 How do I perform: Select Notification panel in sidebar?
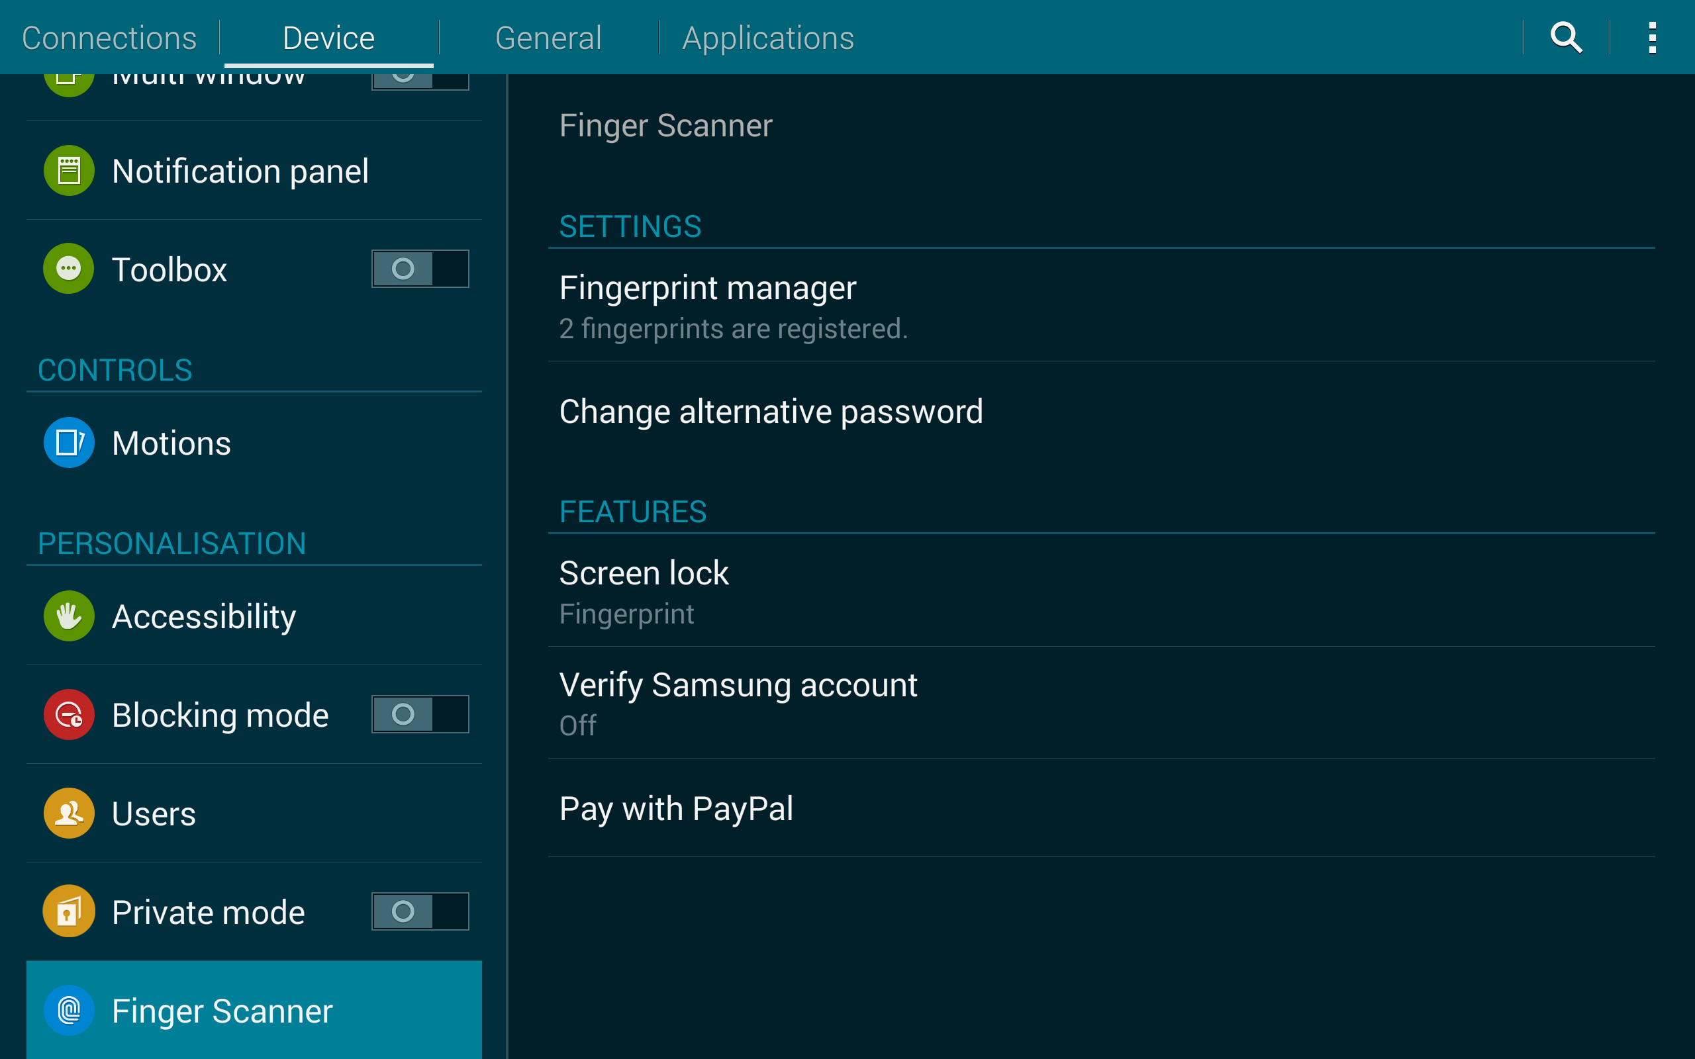254,171
